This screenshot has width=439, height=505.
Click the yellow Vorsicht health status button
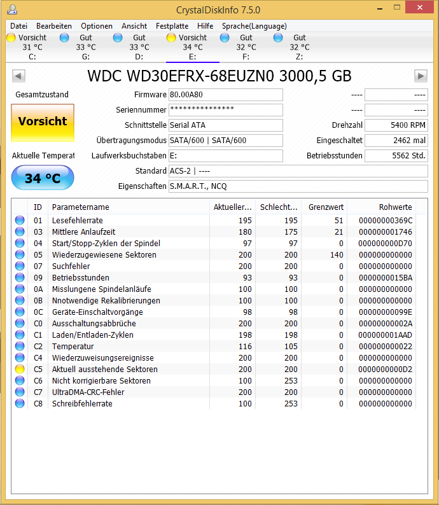click(43, 122)
